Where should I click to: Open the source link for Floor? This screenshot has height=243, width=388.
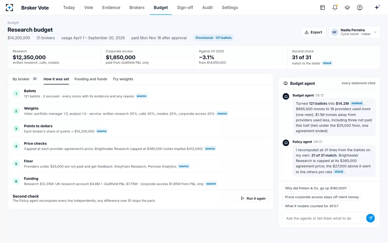point(184,166)
